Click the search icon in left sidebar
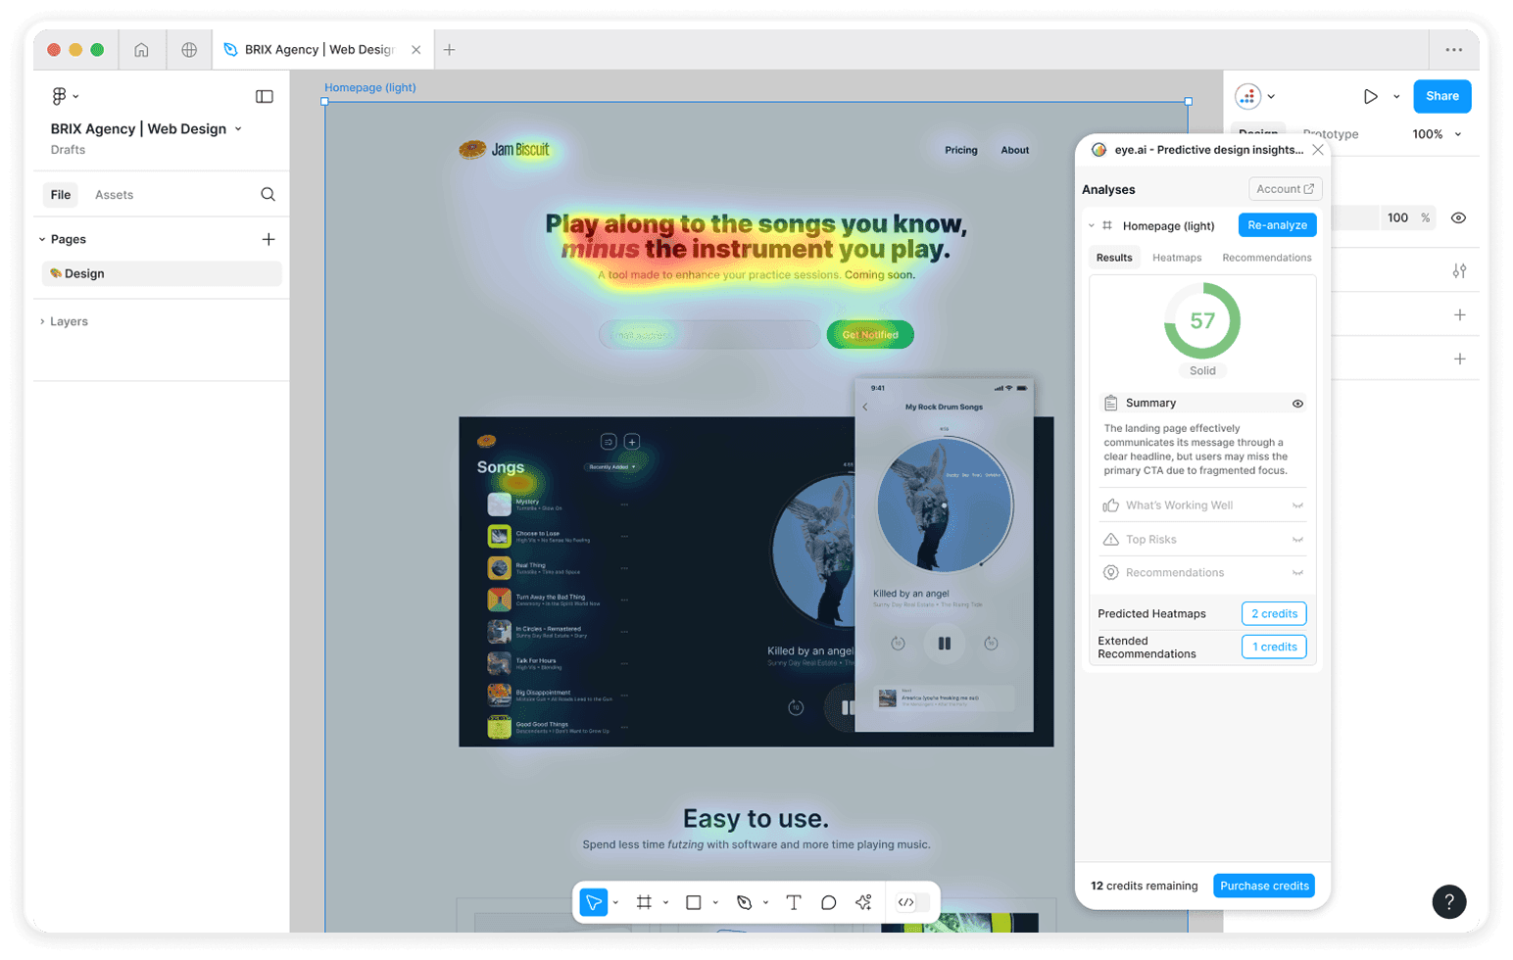This screenshot has height=960, width=1513. [x=268, y=194]
